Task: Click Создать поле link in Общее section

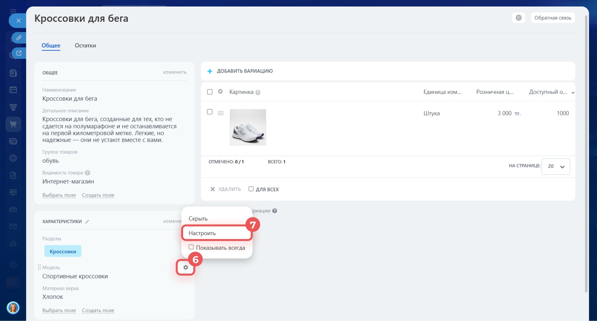Action: click(98, 195)
